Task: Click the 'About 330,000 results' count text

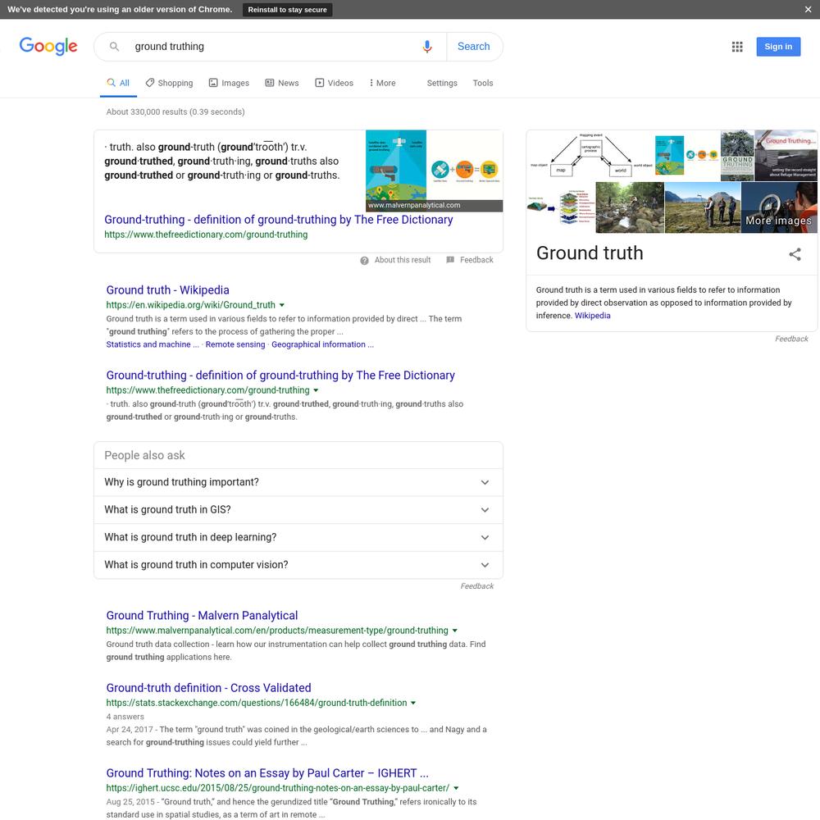Action: [x=175, y=112]
